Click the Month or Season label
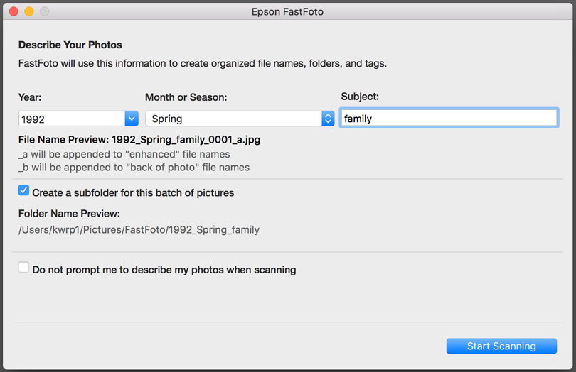The image size is (576, 372). tap(186, 97)
